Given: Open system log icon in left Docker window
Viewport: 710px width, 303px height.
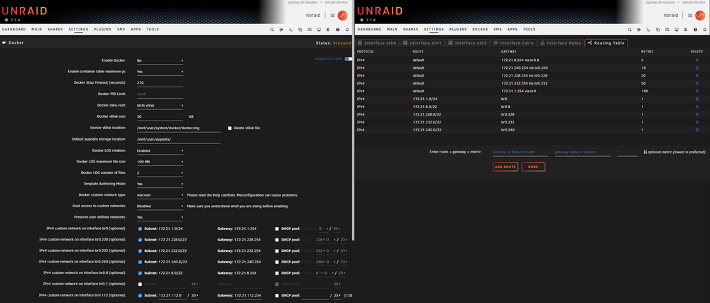Looking at the screenshot, I should (328, 29).
